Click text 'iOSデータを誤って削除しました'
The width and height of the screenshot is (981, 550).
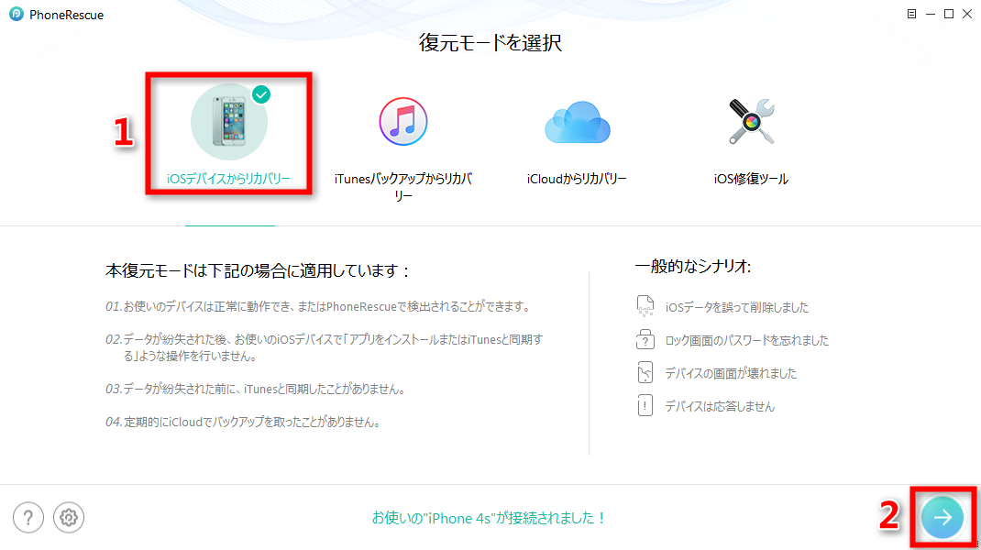point(737,307)
